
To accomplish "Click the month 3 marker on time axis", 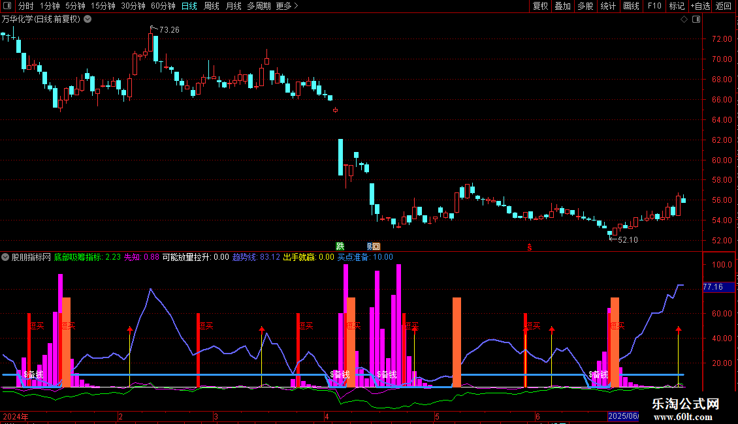I will click(x=216, y=416).
